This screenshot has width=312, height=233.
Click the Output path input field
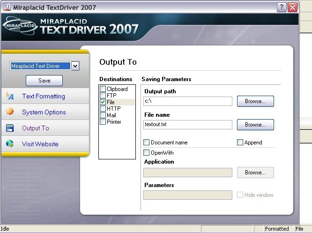(x=188, y=101)
